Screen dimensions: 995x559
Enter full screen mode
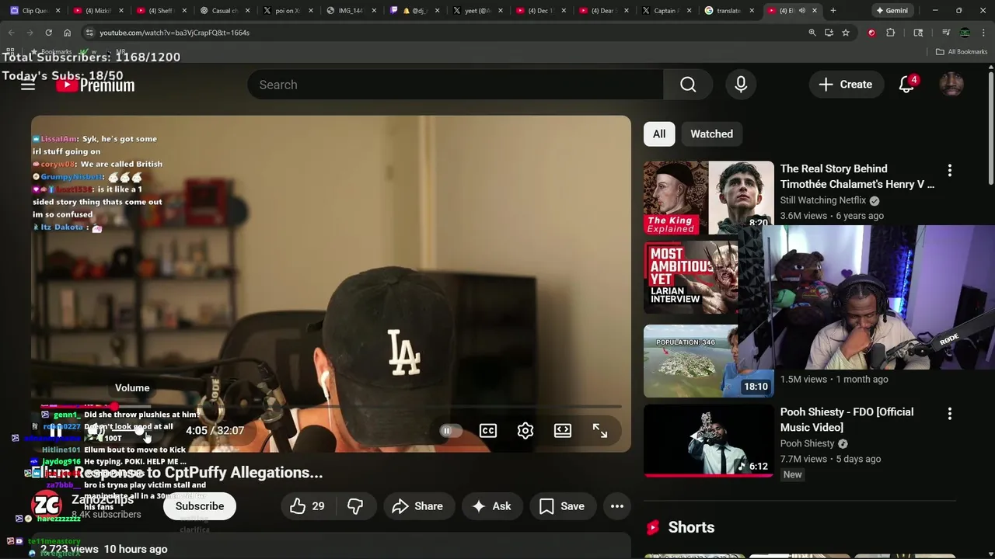click(600, 431)
